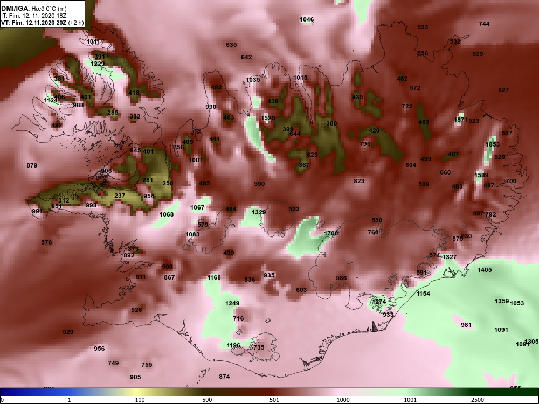The height and width of the screenshot is (404, 539).
Task: Click the map value '1229'
Action: pos(98,64)
